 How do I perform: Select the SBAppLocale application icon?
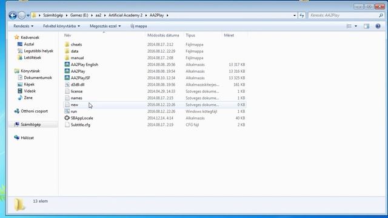point(67,118)
